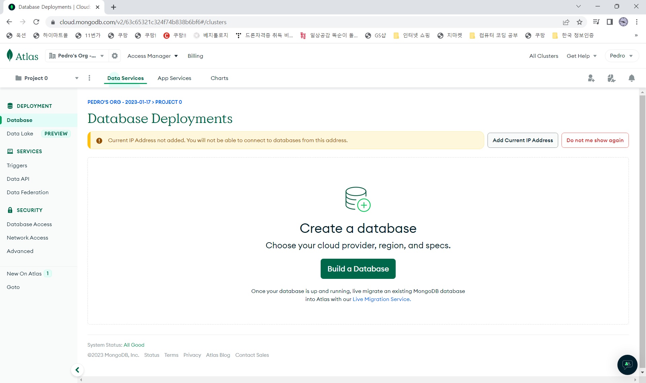Open Data API in sidebar

pos(18,179)
